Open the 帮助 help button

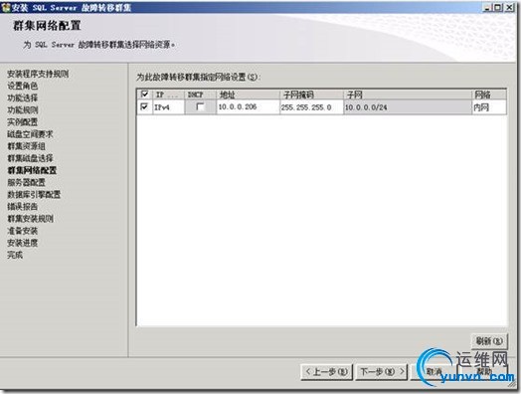point(484,372)
